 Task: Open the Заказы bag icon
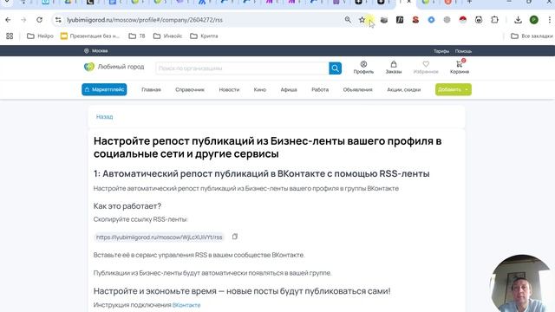(394, 68)
